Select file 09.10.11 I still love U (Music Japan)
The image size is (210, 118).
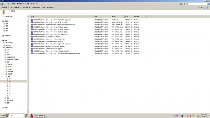48,49
